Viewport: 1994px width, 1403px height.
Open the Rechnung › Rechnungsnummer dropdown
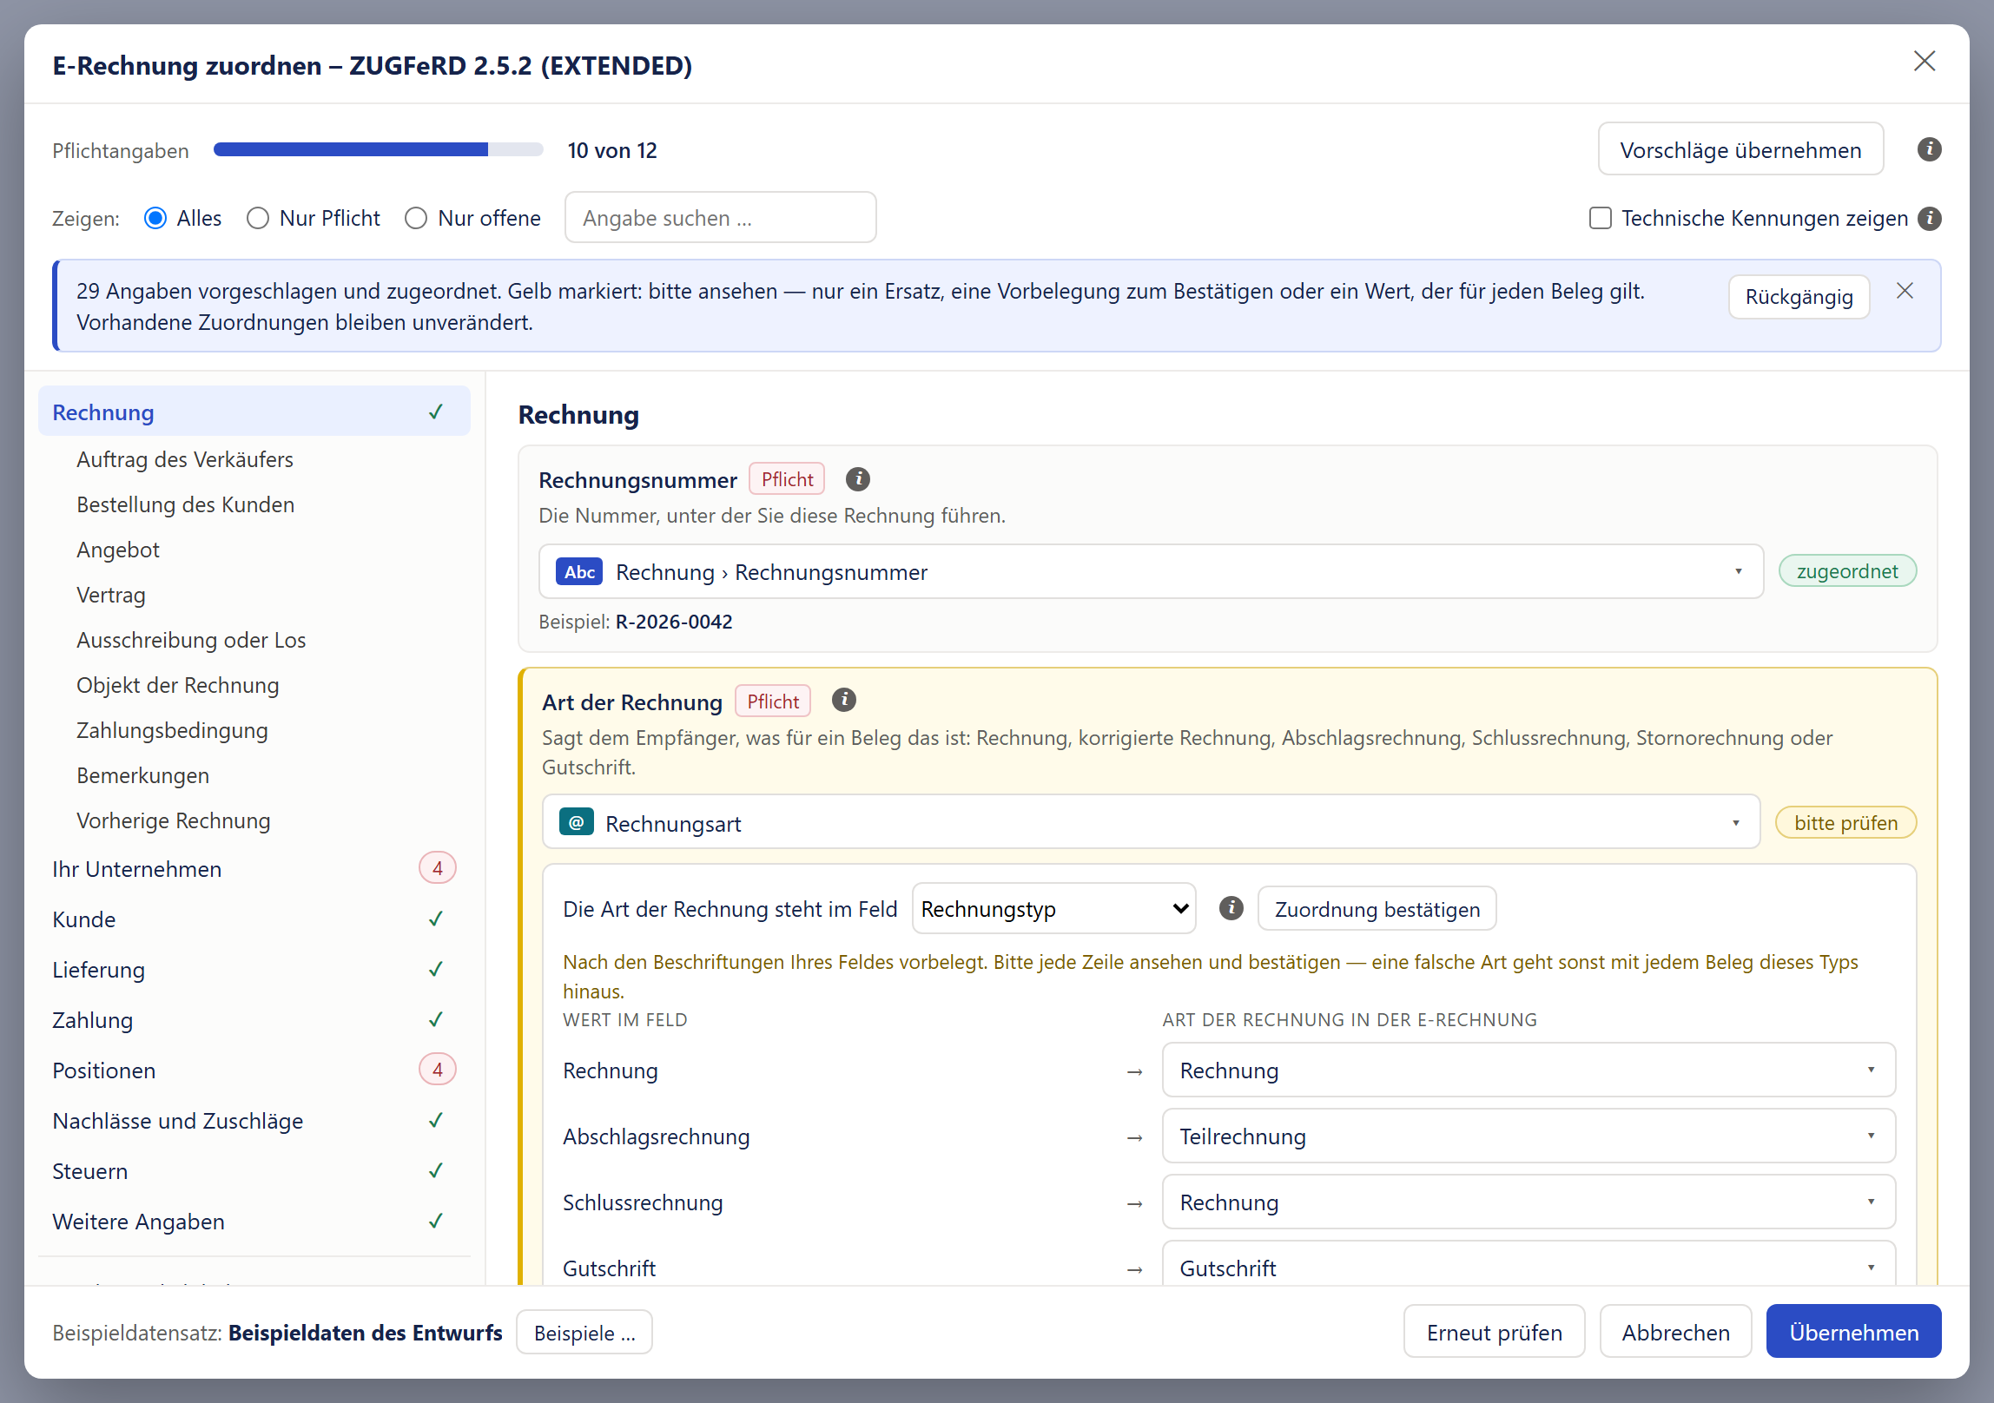1151,571
